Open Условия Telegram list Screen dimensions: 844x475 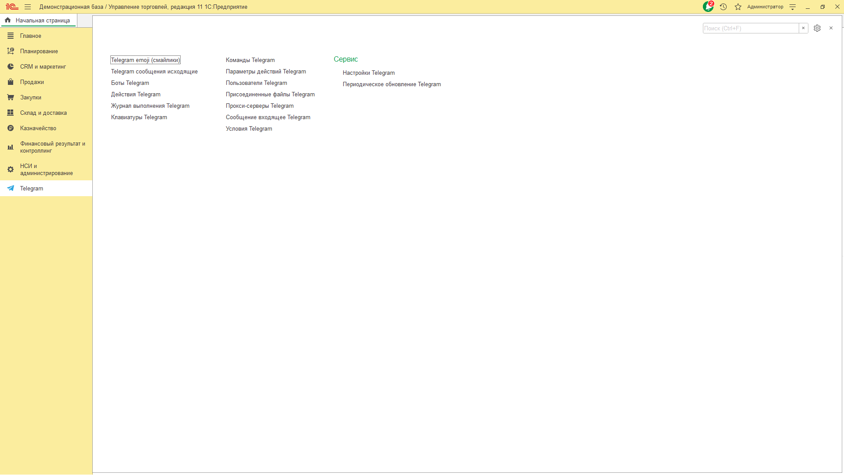(249, 128)
